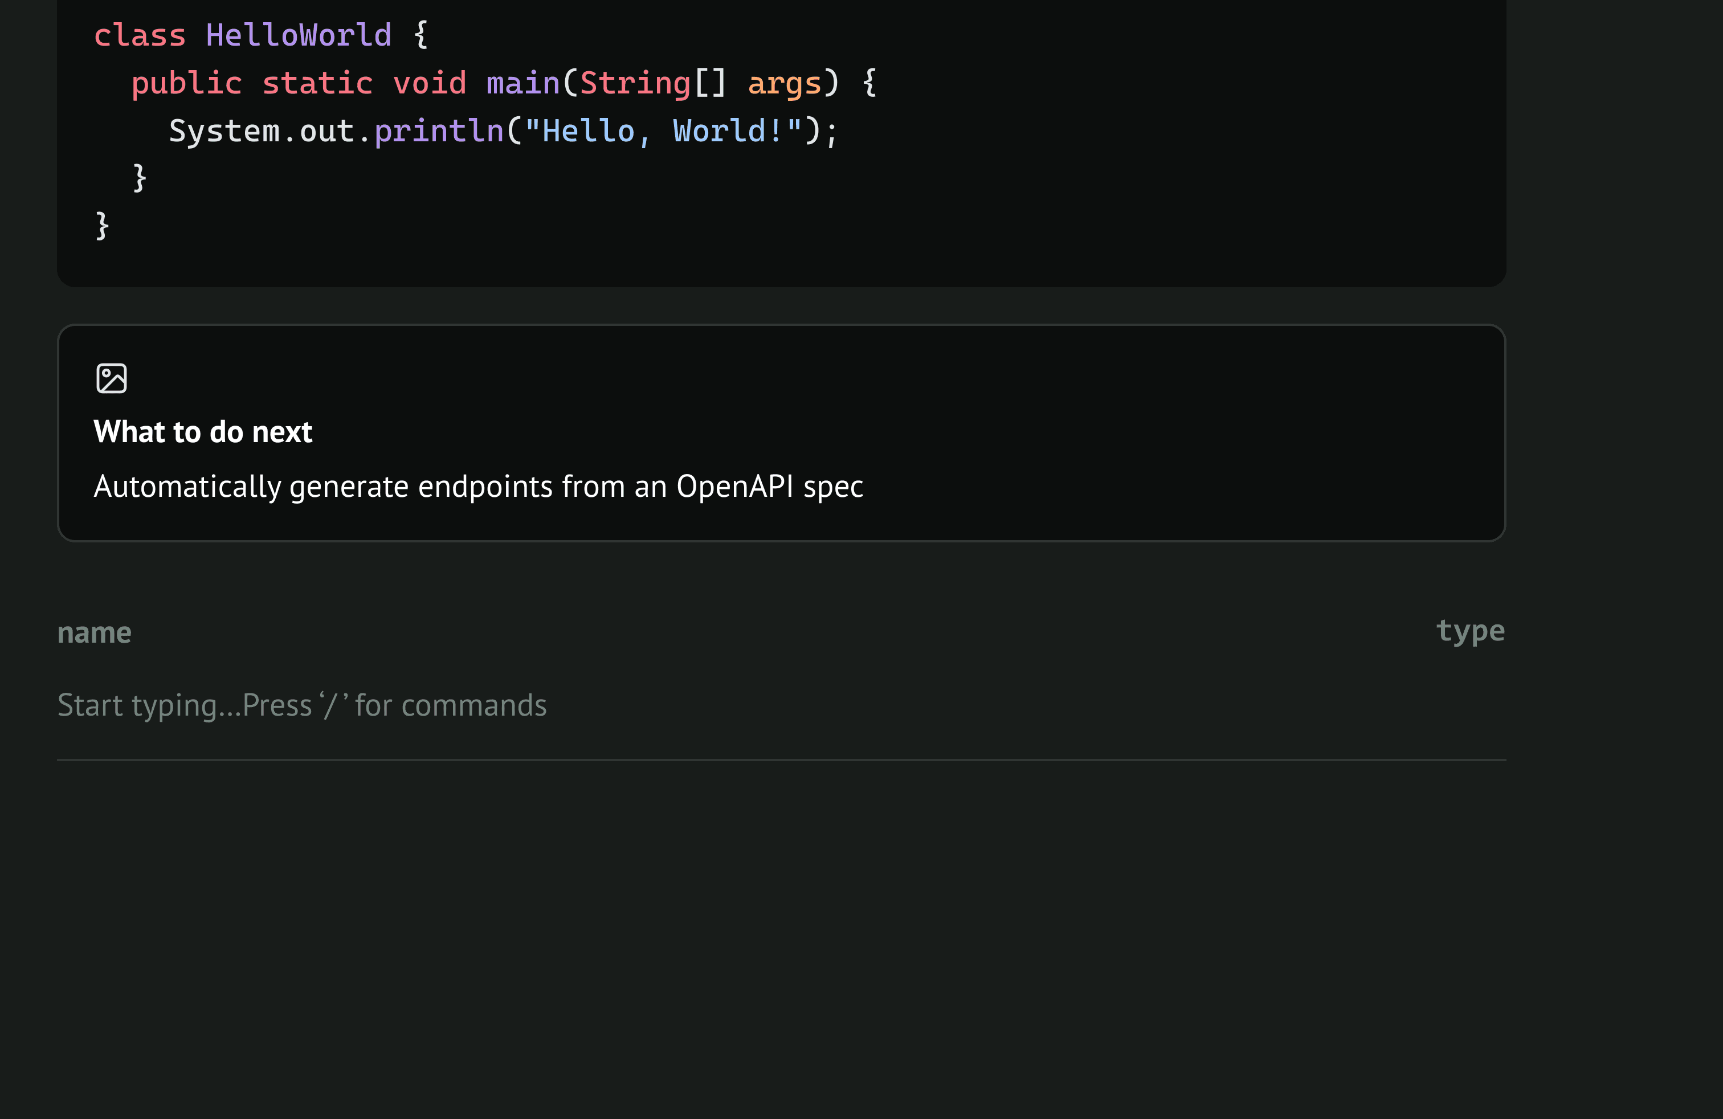This screenshot has width=1723, height=1119.
Task: Click the 'type' column header
Action: pos(1469,631)
